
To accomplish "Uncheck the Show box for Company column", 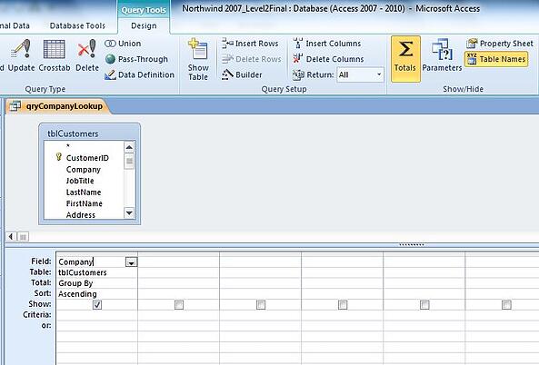I will (x=97, y=305).
